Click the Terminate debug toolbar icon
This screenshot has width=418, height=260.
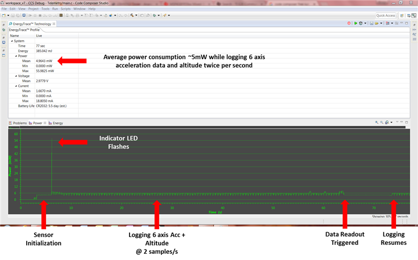pos(40,16)
